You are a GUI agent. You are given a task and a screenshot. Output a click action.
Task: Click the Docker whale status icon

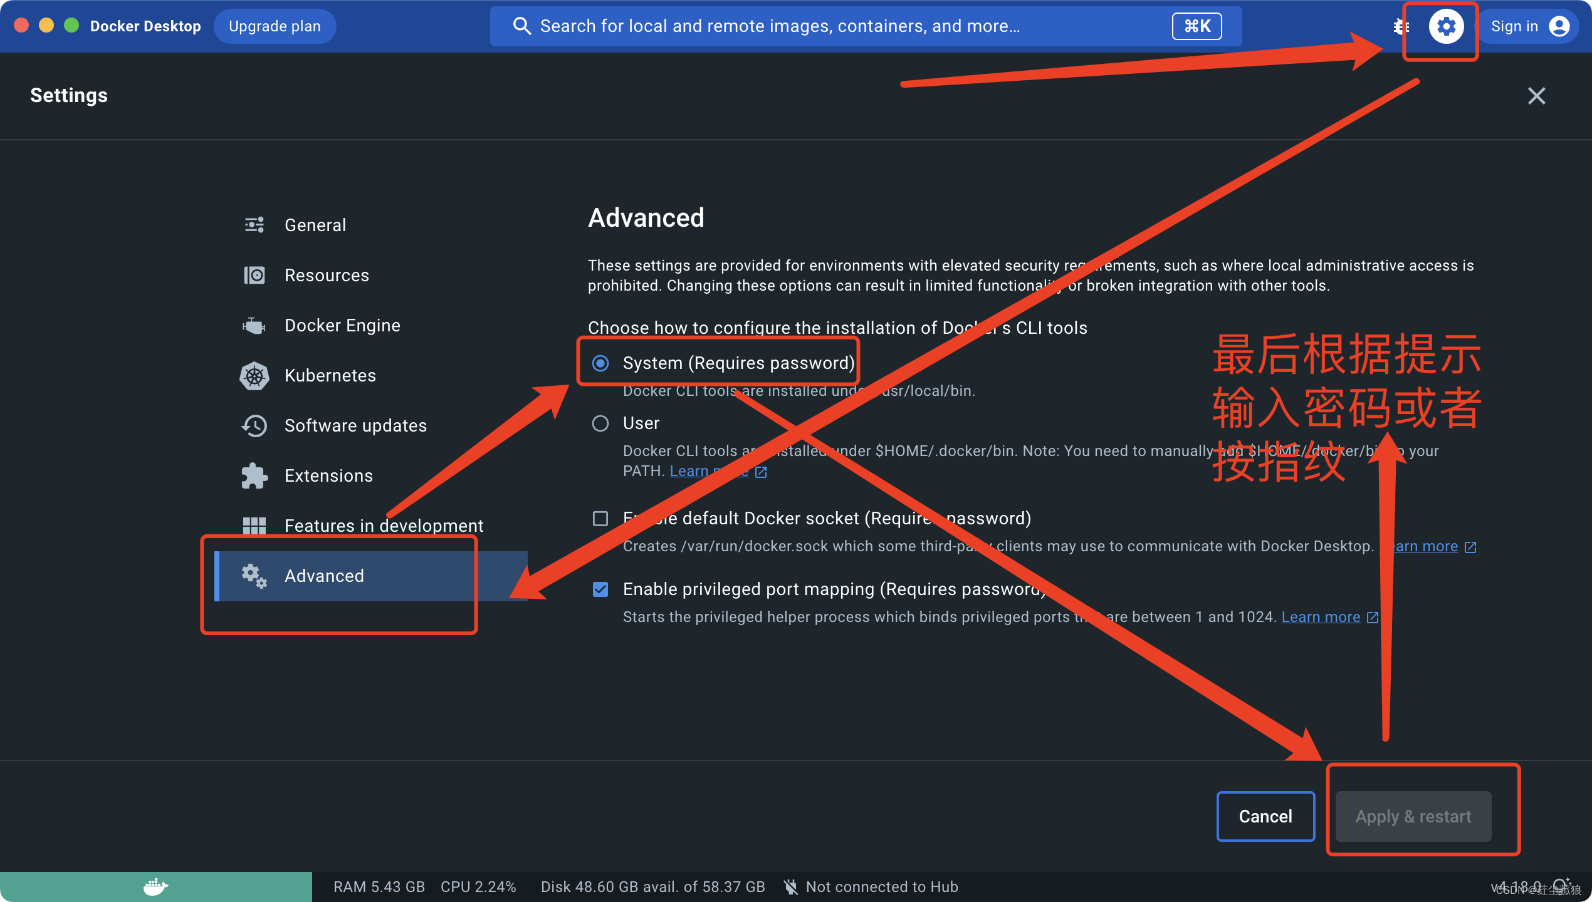coord(155,887)
